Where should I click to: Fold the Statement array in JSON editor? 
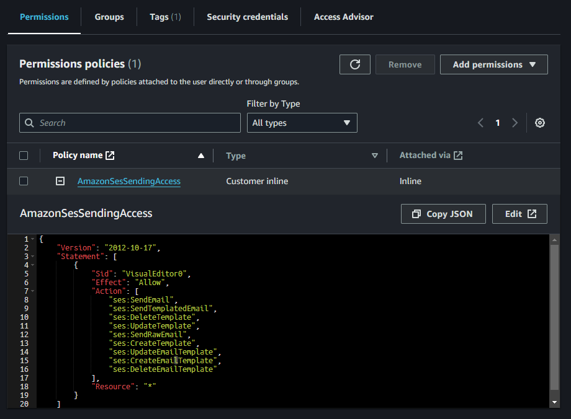click(32, 257)
